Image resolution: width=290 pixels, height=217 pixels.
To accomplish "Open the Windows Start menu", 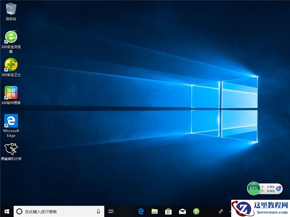I will (x=7, y=211).
